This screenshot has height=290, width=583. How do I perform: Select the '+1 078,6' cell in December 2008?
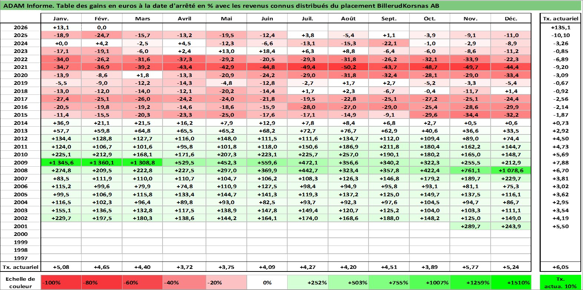click(x=511, y=170)
